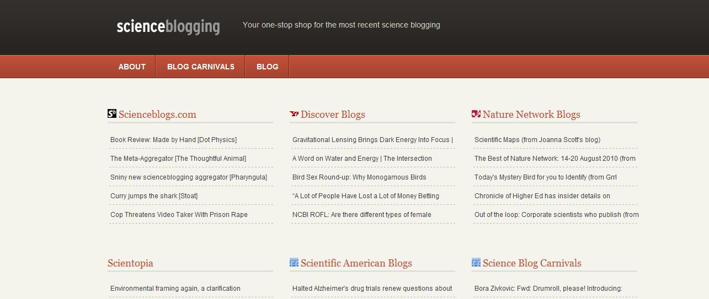Click the Discover Blogs favicon icon
709x299 pixels.
294,114
